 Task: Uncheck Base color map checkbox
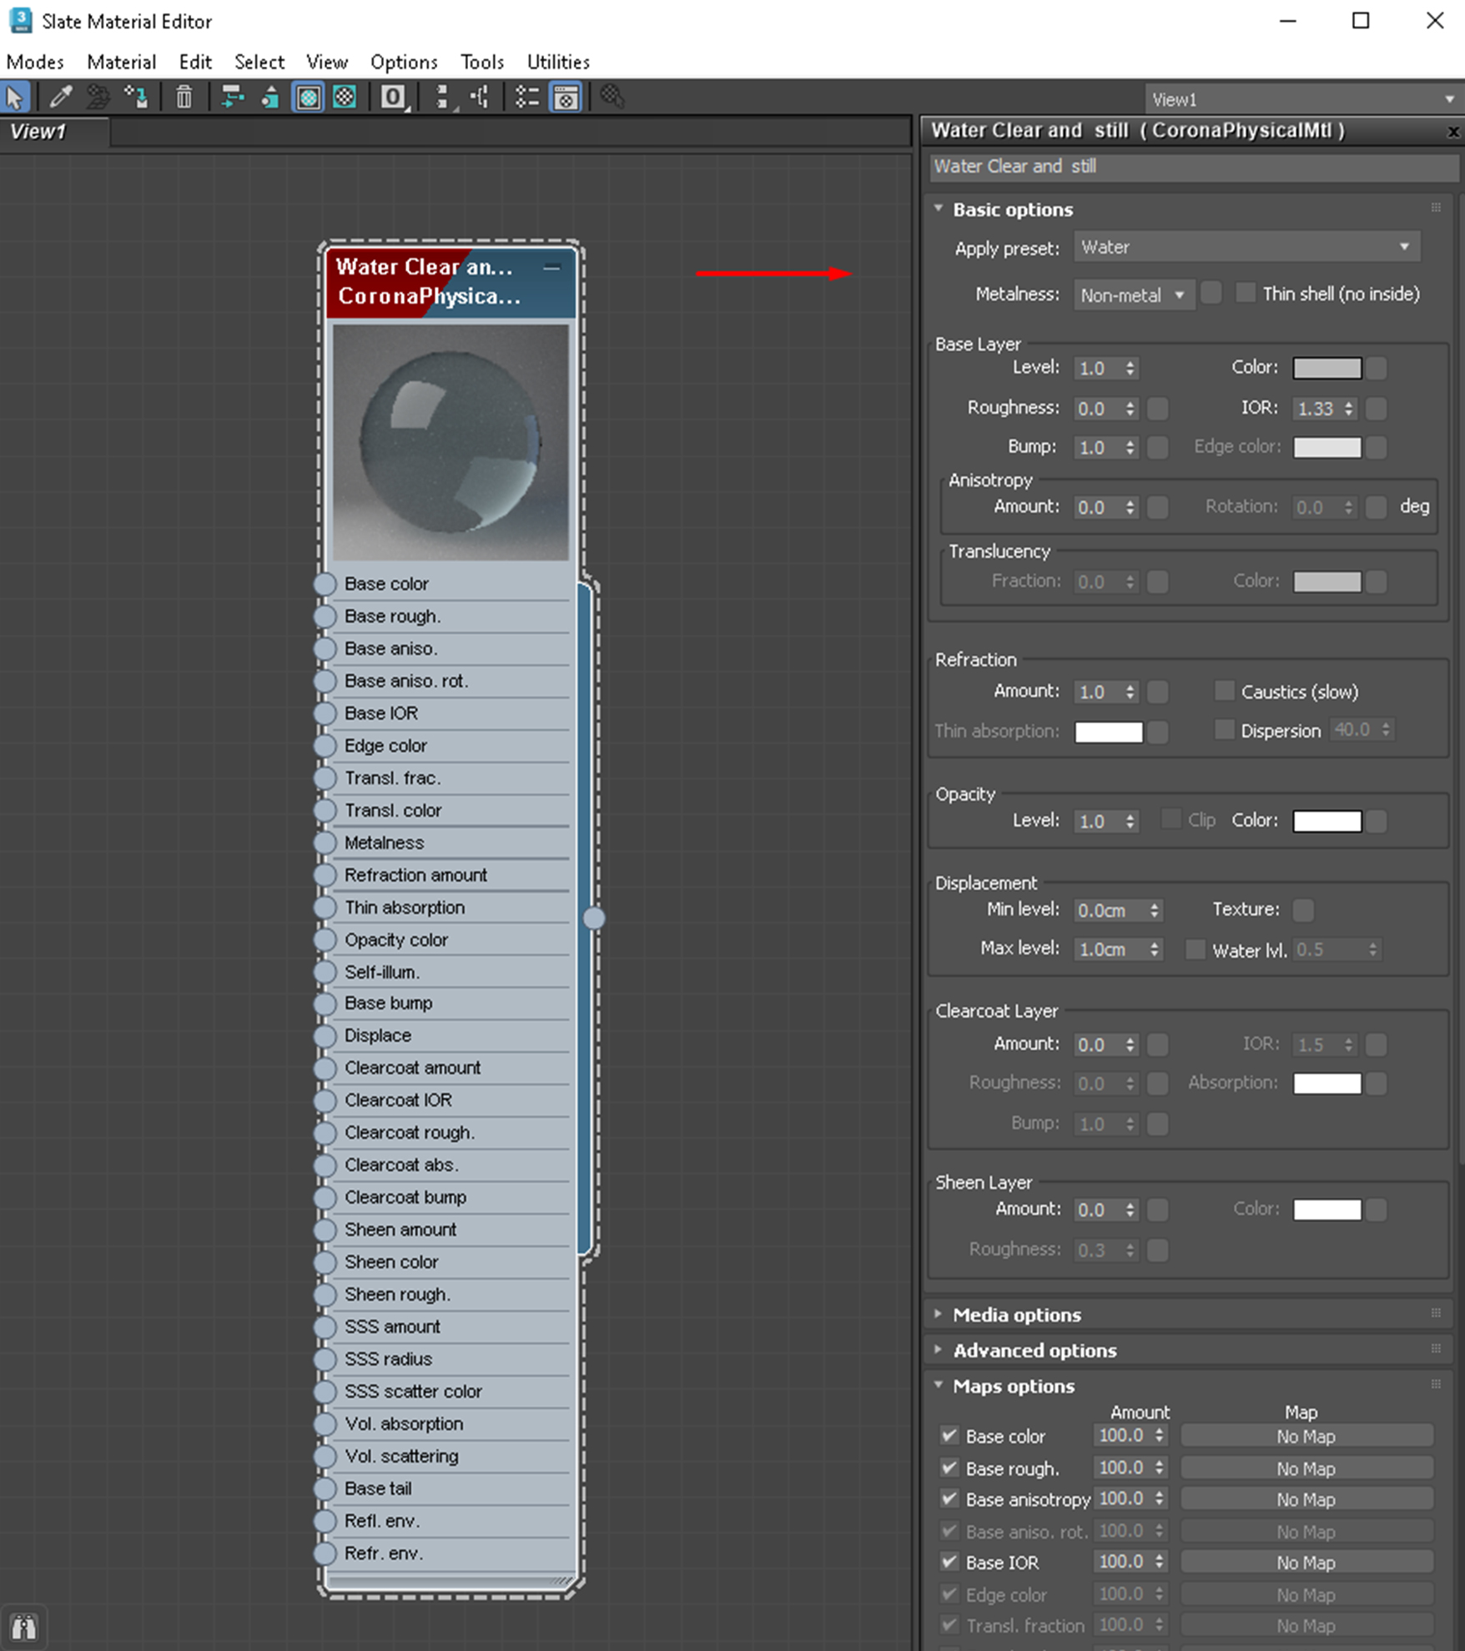[x=949, y=1436]
